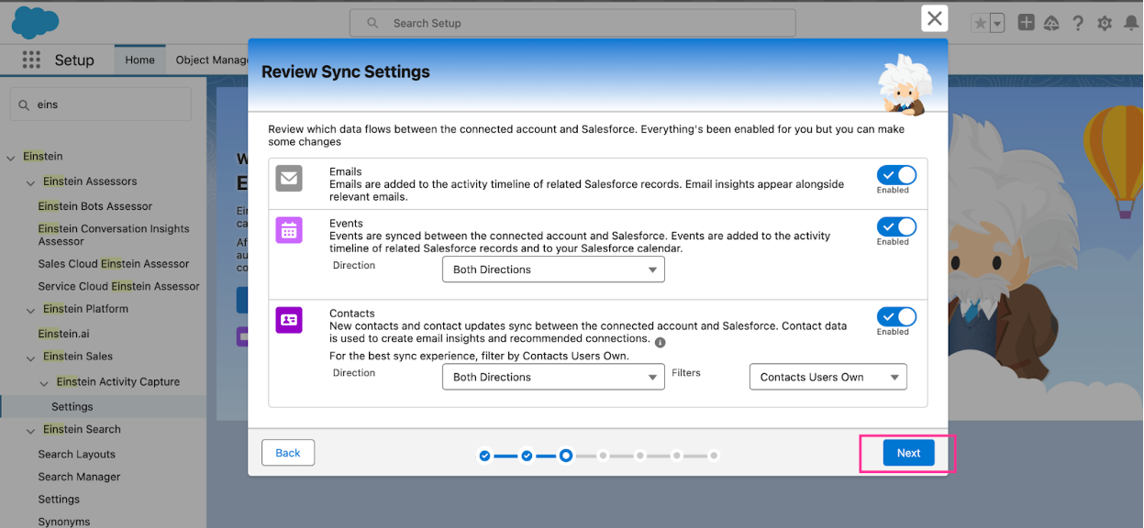Image resolution: width=1144 pixels, height=528 pixels.
Task: Click the Events calendar icon
Action: [x=289, y=231]
